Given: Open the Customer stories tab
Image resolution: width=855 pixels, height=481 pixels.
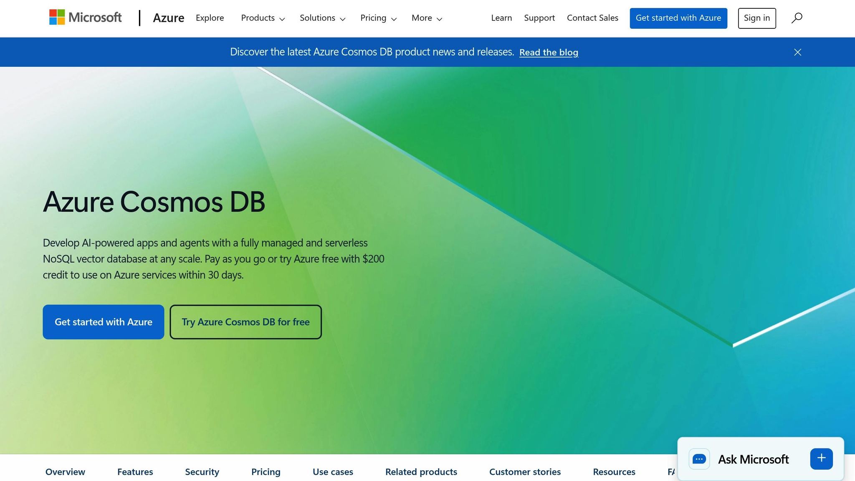Looking at the screenshot, I should point(525,471).
